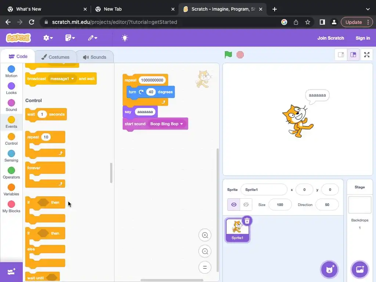Click Sign in link

pos(362,38)
